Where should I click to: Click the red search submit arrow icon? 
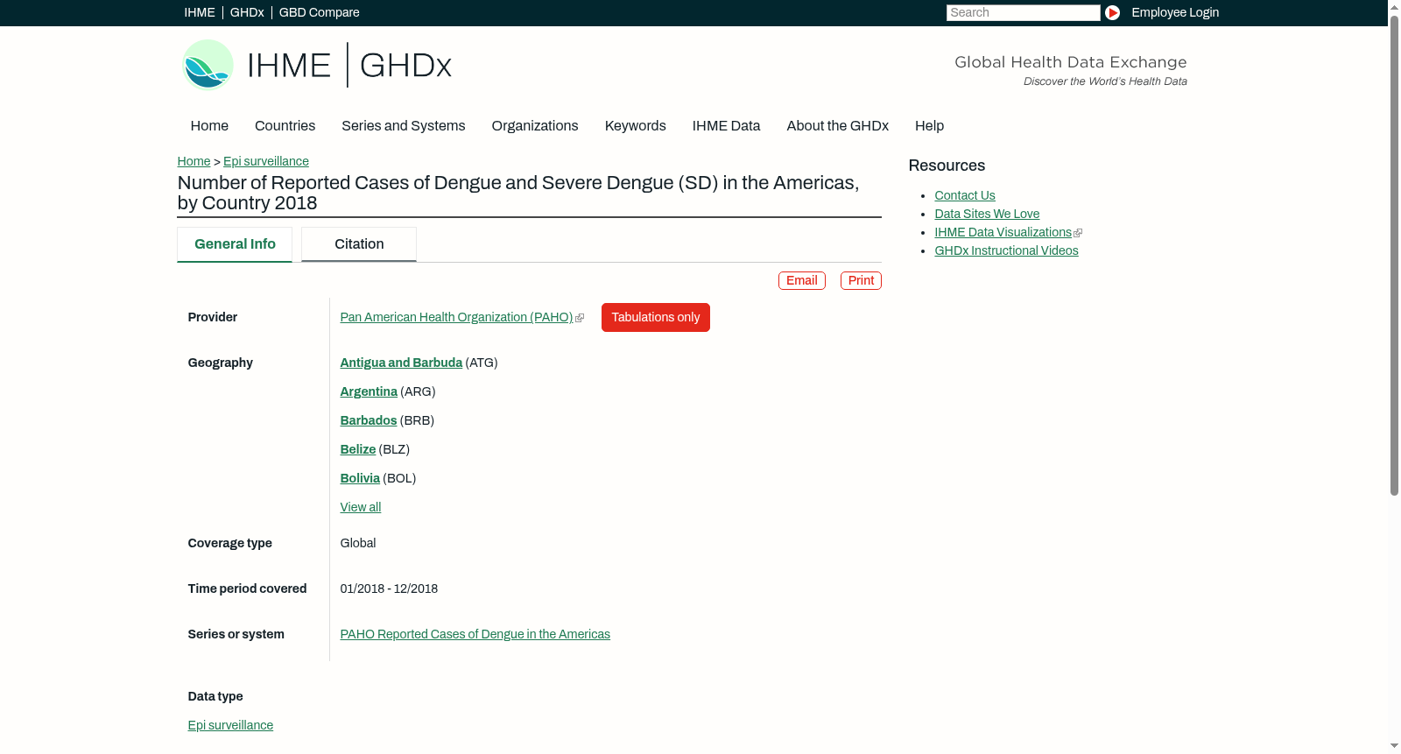1112,12
